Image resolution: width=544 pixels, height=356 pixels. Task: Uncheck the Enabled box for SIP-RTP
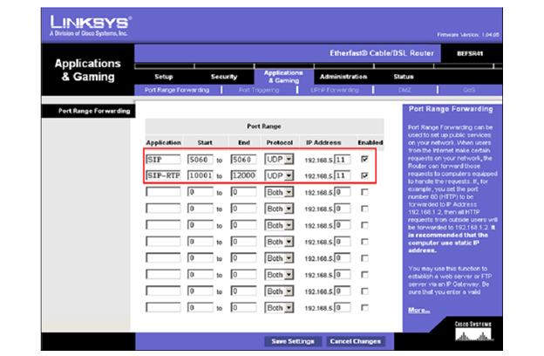pos(364,175)
